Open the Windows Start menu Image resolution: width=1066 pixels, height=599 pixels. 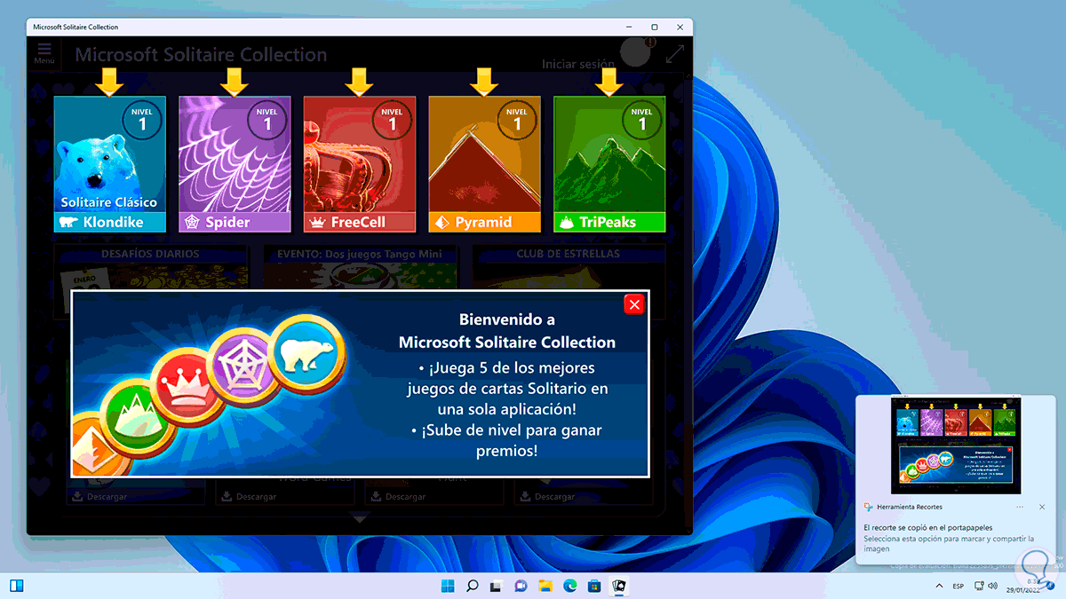(448, 586)
